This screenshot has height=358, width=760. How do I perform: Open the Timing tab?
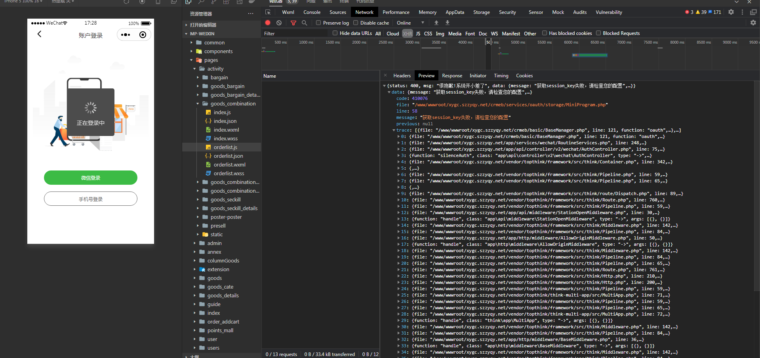pyautogui.click(x=501, y=76)
